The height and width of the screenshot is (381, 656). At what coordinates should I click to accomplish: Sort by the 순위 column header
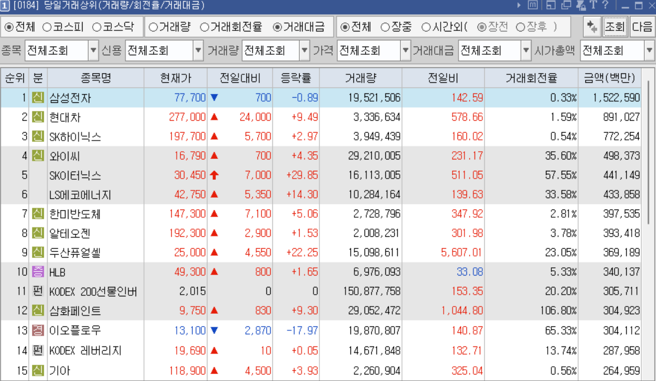tap(15, 78)
